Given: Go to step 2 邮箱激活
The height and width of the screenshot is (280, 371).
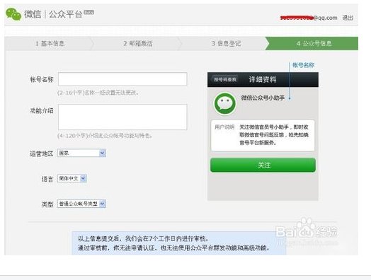Looking at the screenshot, I should (x=138, y=43).
